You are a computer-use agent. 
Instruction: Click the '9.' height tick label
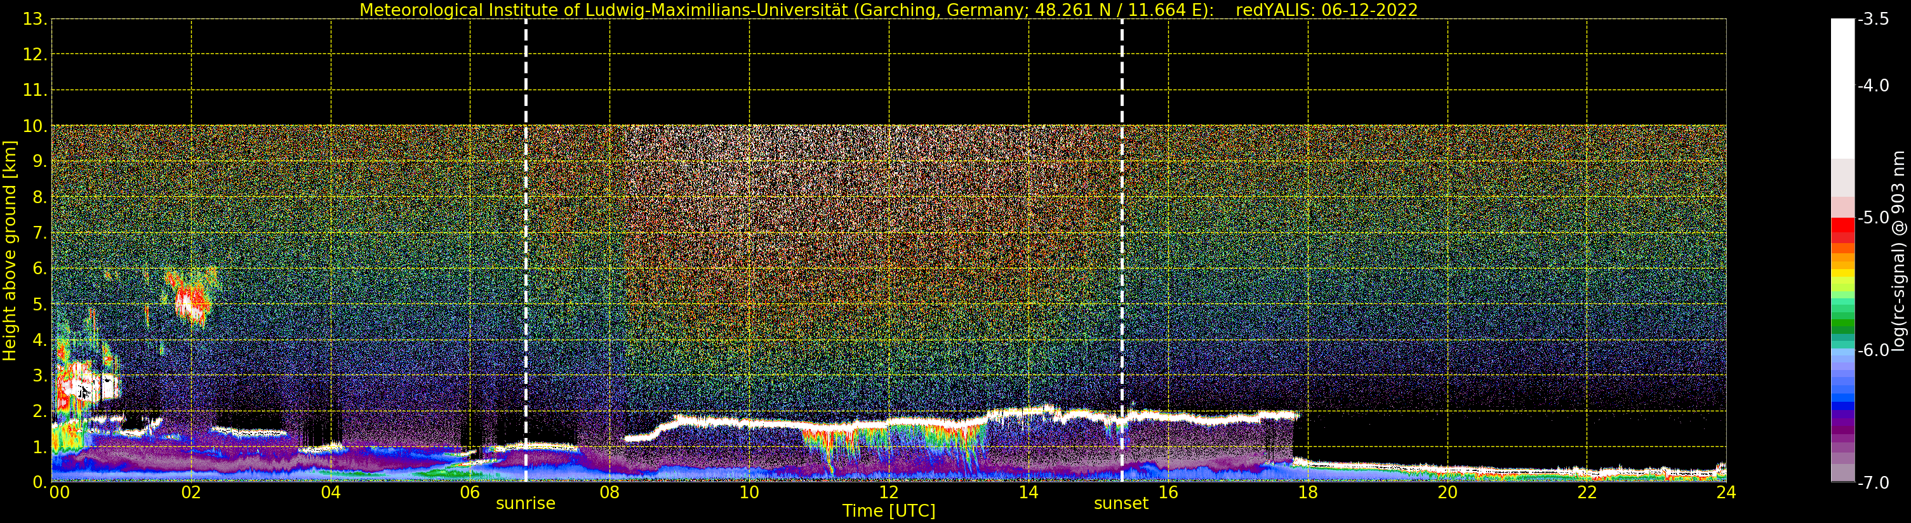[x=40, y=162]
